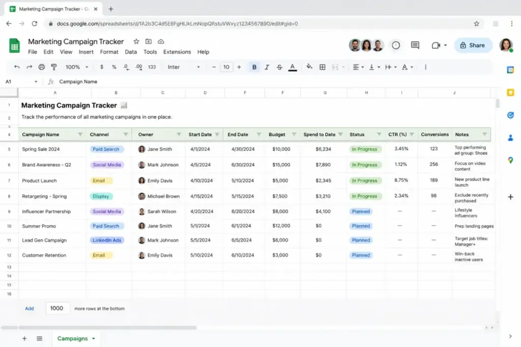Open the File menu
Screen dimensions: 521x347
[x=33, y=52]
